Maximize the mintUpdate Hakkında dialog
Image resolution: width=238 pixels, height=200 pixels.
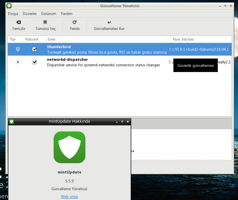click(122, 122)
